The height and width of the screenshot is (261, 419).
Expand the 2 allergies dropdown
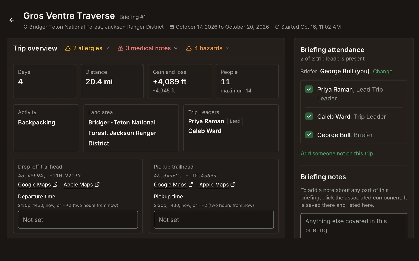pyautogui.click(x=87, y=48)
